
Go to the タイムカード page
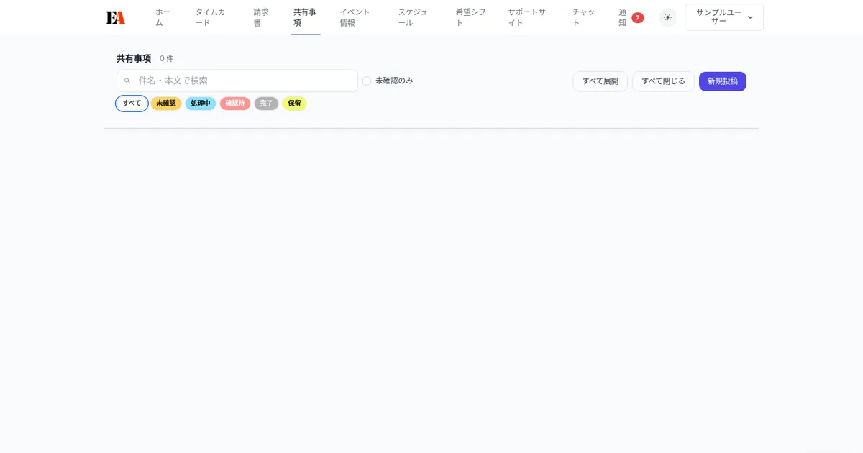pos(211,17)
